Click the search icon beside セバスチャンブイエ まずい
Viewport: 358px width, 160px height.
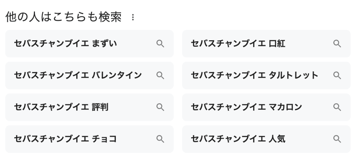(160, 44)
